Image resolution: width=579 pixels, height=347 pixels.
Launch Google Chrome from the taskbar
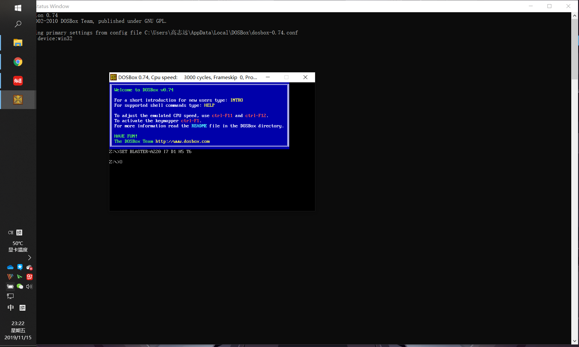click(18, 62)
